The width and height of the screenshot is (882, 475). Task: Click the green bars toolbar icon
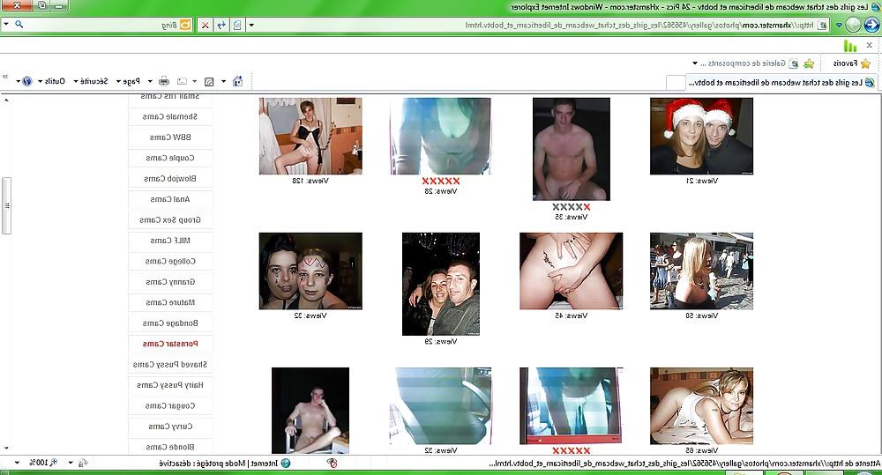point(849,46)
